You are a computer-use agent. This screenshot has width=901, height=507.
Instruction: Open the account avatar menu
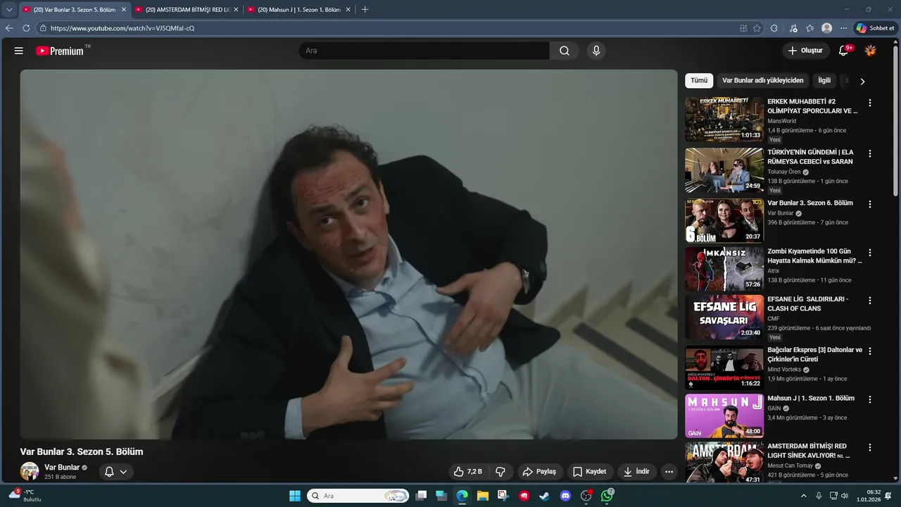(871, 51)
